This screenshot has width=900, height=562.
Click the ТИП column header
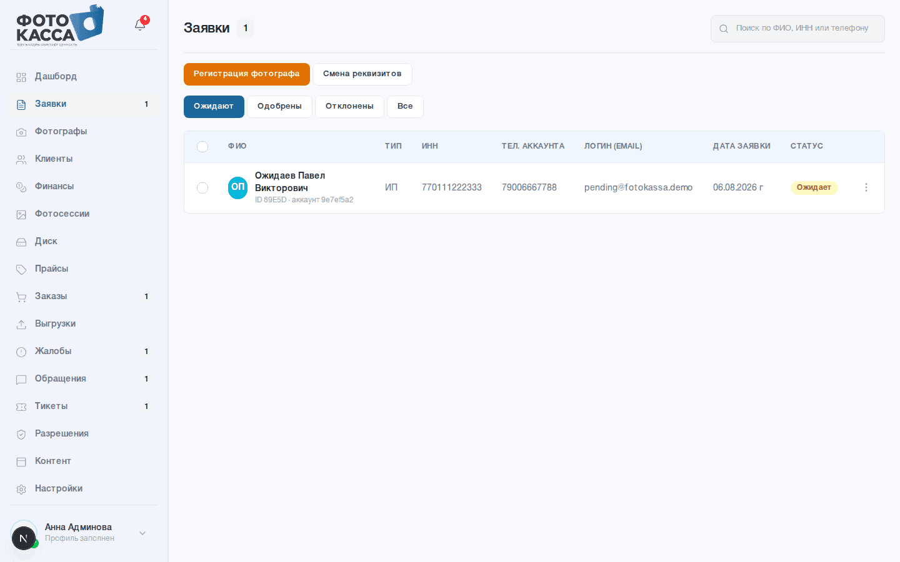point(393,146)
